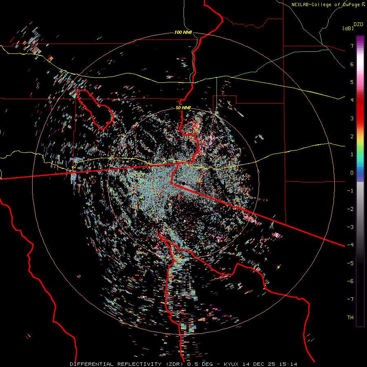
Task: Click the 7 value on the ZDR scale
Action: tap(352, 46)
